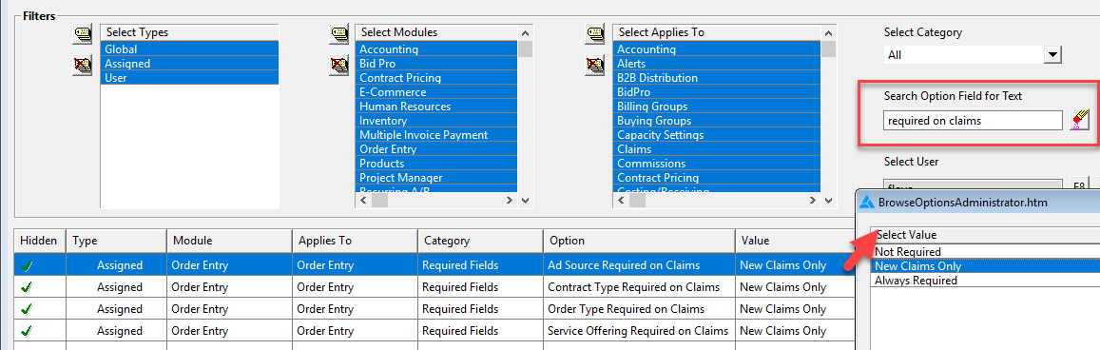
Task: Click select-all icon beside Select Types
Action: point(82,33)
